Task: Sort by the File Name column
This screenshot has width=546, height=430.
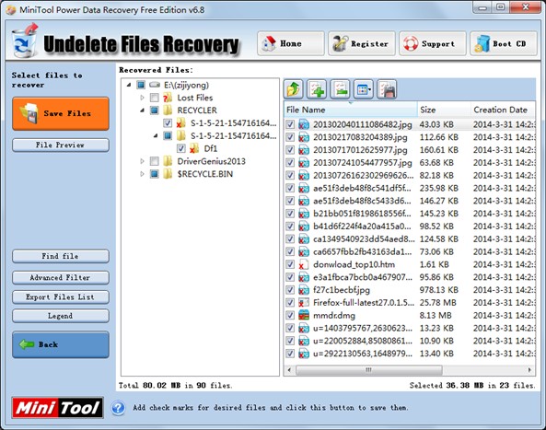Action: (x=351, y=110)
